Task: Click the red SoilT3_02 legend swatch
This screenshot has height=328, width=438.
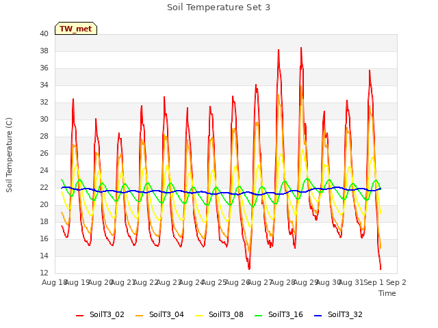Action: tap(80, 316)
